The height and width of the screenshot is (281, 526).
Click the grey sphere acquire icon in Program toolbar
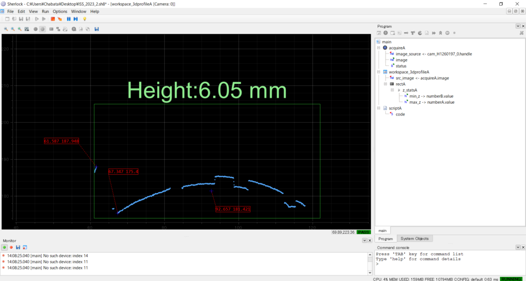pyautogui.click(x=385, y=33)
